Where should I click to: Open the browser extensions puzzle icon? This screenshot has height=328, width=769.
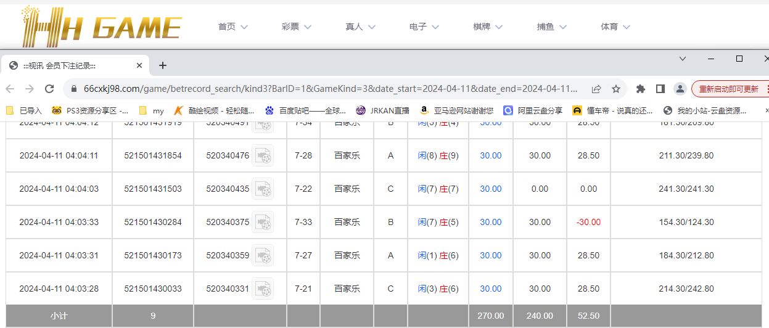tap(641, 89)
